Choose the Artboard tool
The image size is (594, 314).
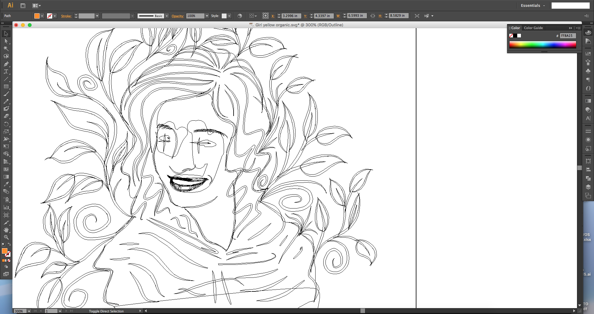pyautogui.click(x=6, y=215)
